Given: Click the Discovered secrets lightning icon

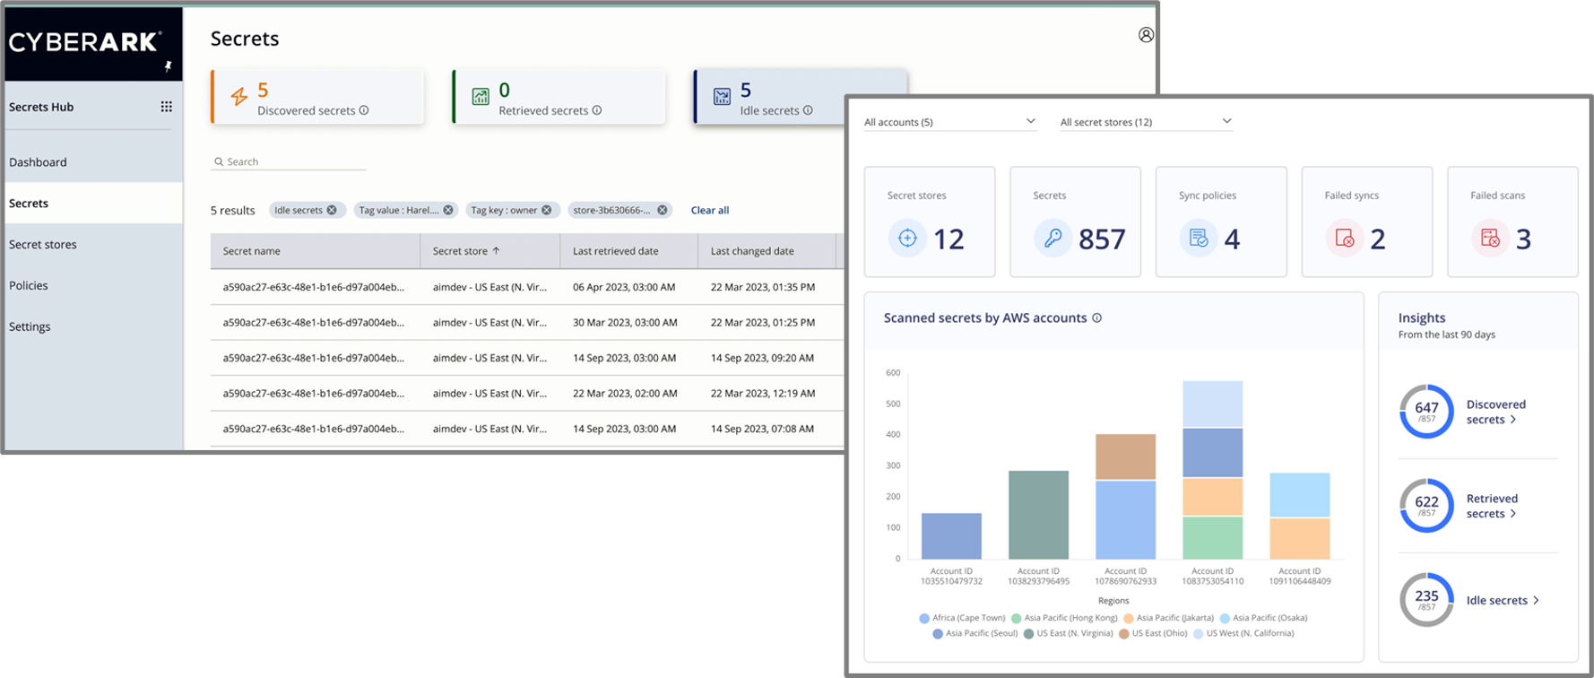Looking at the screenshot, I should 238,97.
